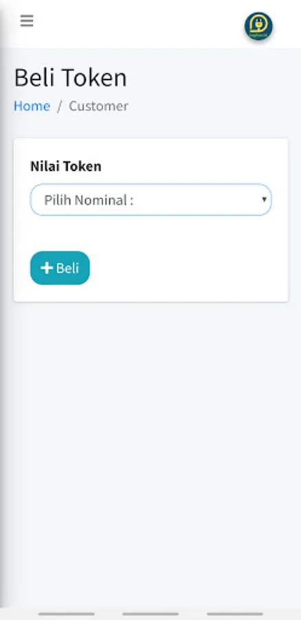This screenshot has width=301, height=620.
Task: Tap the right bottom navigation bar
Action: 235,614
